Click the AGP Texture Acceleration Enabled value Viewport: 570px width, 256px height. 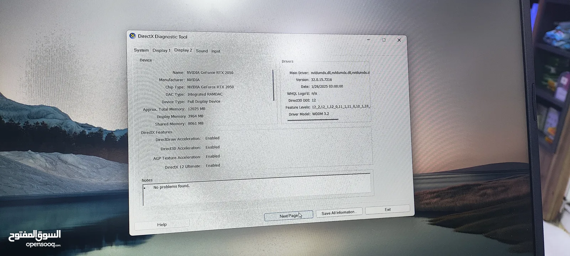coord(213,156)
